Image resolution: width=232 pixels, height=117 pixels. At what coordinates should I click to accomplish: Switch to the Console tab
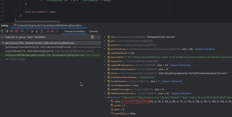coord(93,31)
